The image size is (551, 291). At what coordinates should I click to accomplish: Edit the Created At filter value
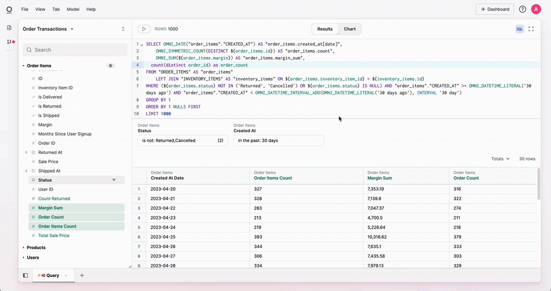279,140
